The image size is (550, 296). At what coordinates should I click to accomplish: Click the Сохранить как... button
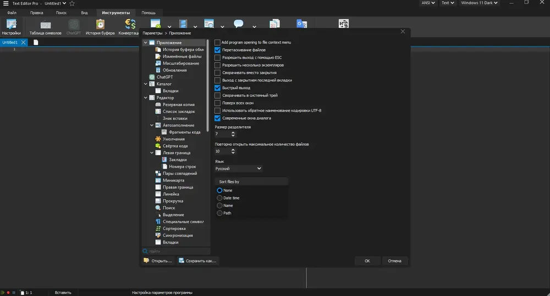point(197,261)
